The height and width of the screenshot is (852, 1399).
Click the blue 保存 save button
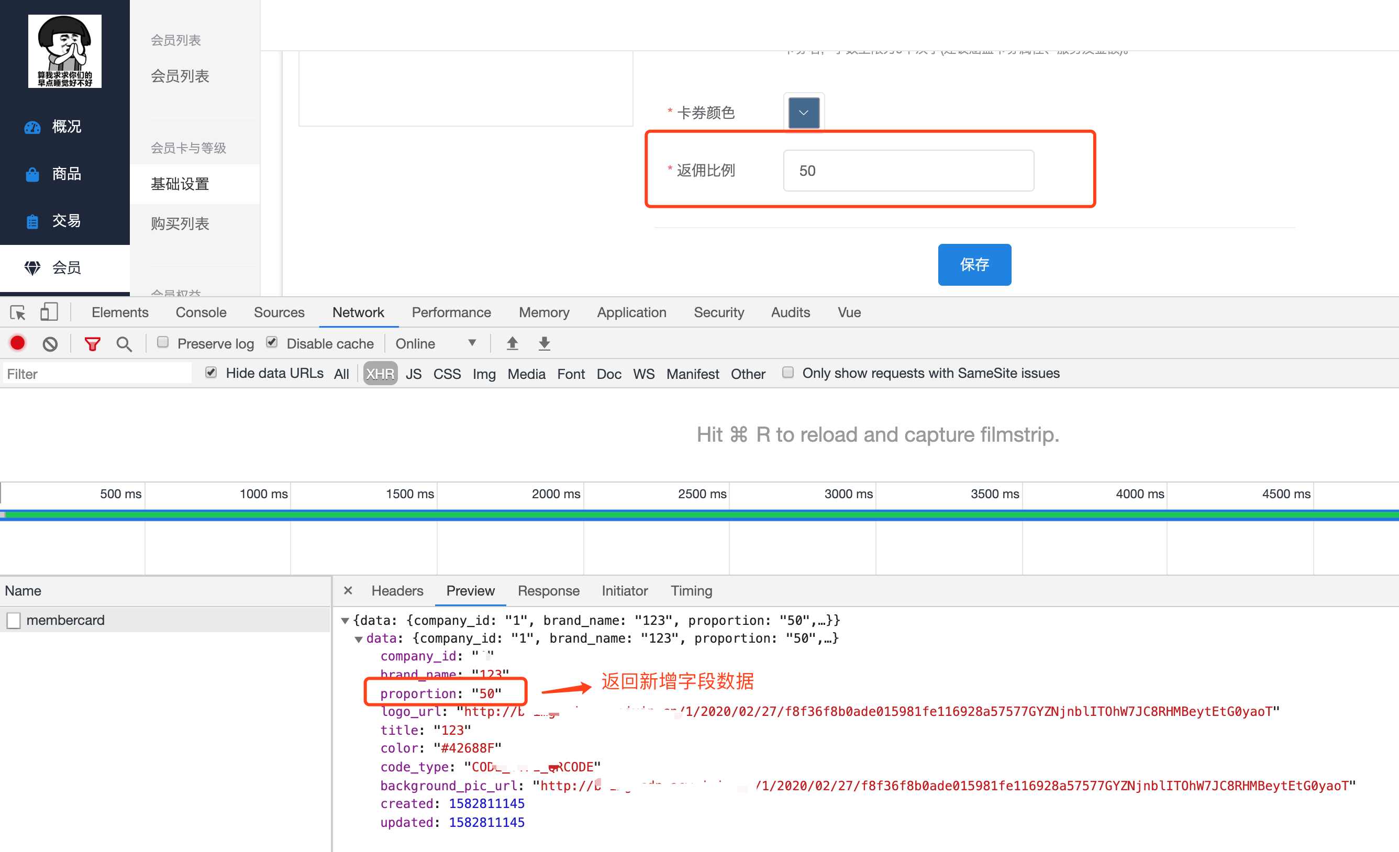click(974, 264)
